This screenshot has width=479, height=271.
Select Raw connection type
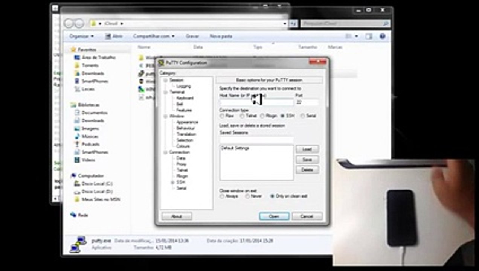222,116
